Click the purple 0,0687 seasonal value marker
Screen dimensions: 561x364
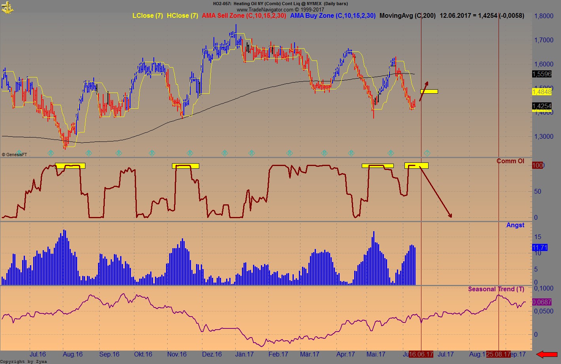tap(541, 302)
